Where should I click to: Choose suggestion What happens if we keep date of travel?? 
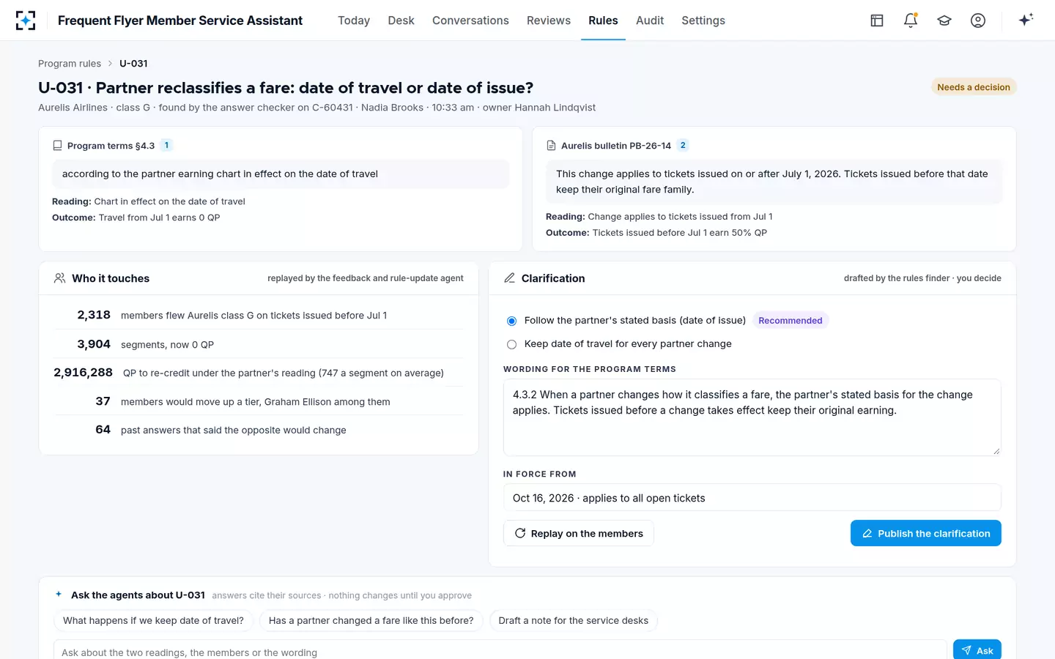click(x=153, y=620)
